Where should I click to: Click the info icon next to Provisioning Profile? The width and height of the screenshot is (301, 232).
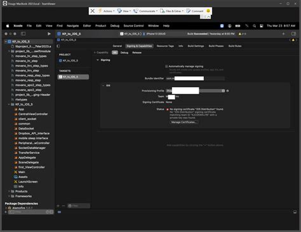coord(227,91)
